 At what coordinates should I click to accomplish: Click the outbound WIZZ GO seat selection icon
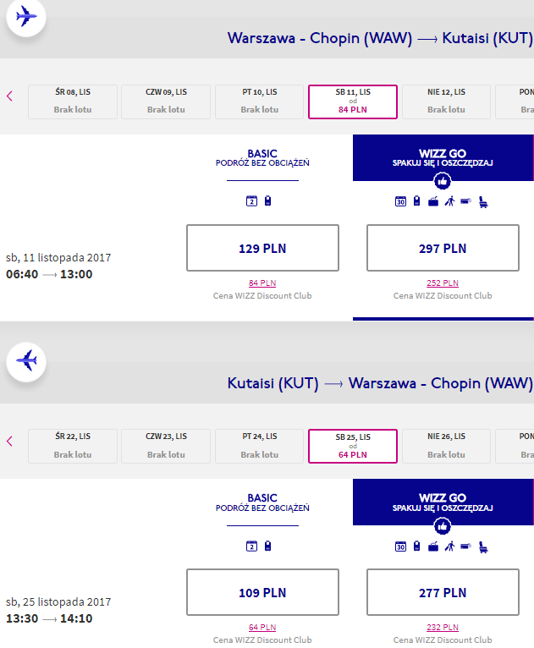click(483, 202)
